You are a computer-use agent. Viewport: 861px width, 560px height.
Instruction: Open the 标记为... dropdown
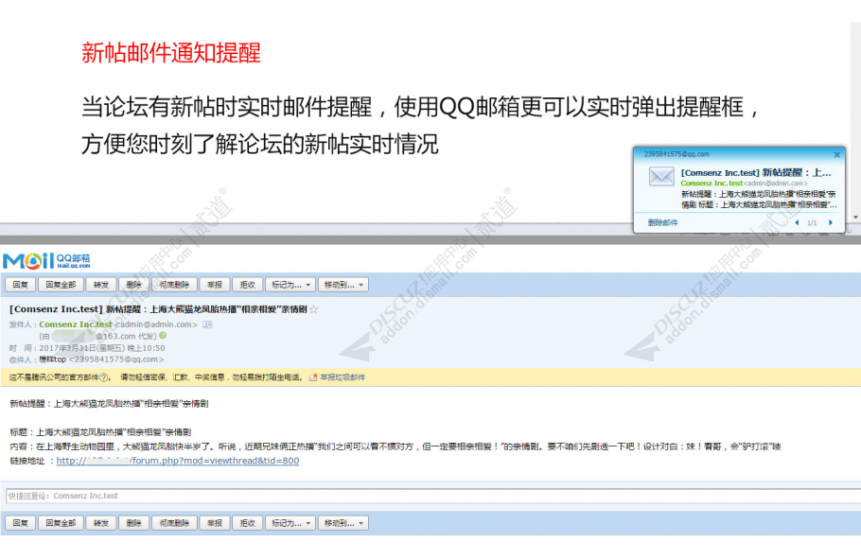point(289,284)
